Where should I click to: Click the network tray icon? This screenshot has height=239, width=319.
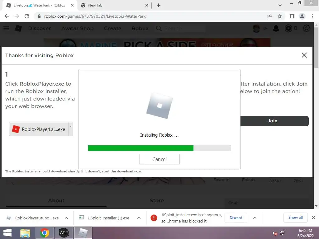(x=282, y=233)
